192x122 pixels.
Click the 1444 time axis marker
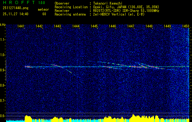[x=76, y=26]
